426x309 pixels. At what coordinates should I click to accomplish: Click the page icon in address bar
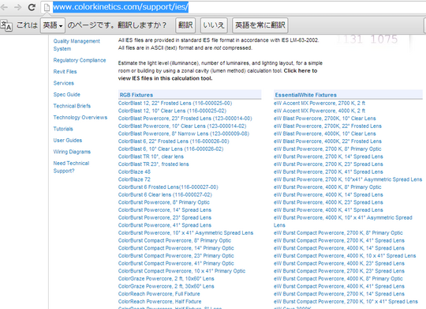[x=47, y=7]
